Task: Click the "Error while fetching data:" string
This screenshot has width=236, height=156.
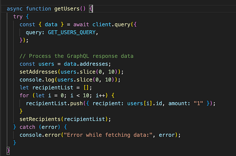Action: pyautogui.click(x=108, y=135)
